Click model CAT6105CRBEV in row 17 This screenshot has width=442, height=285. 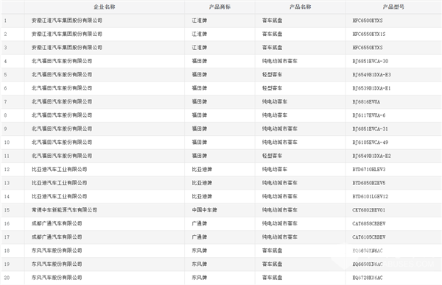[369, 237]
